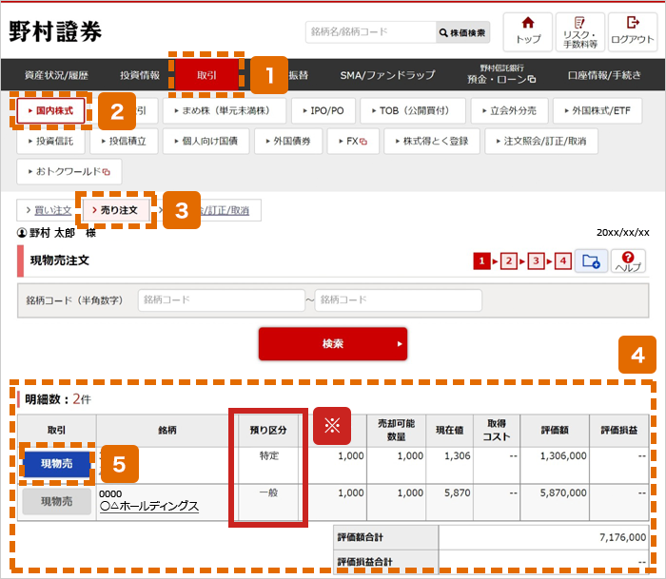Click step 4 indicator box
Screen dimensions: 666x579
[563, 261]
